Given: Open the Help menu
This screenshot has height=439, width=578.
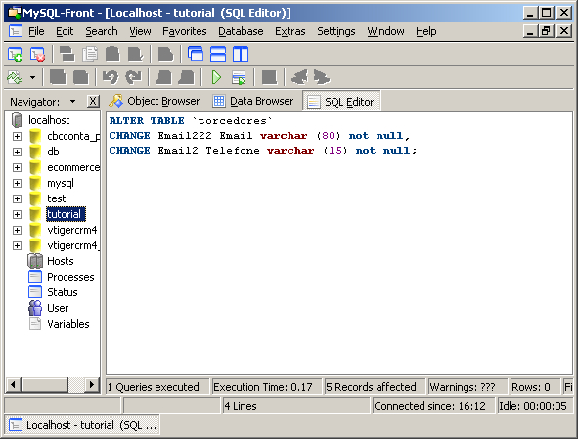Looking at the screenshot, I should point(426,31).
